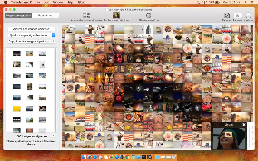Switch to the Images en vignettes tab
The width and height of the screenshot is (258, 161).
click(19, 16)
